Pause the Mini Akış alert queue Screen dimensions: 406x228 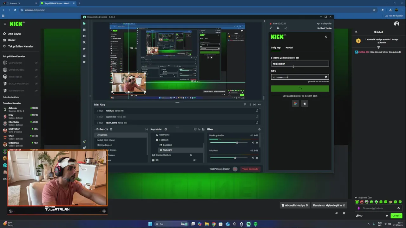pyautogui.click(x=249, y=104)
